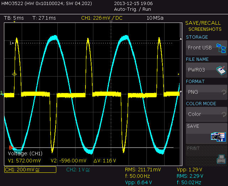Click the SCREENSHOTS submenu title
228x186 pixels.
click(x=205, y=29)
